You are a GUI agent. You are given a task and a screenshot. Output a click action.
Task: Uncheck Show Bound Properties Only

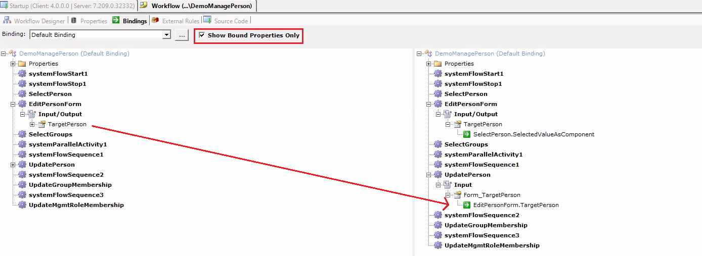(x=202, y=35)
